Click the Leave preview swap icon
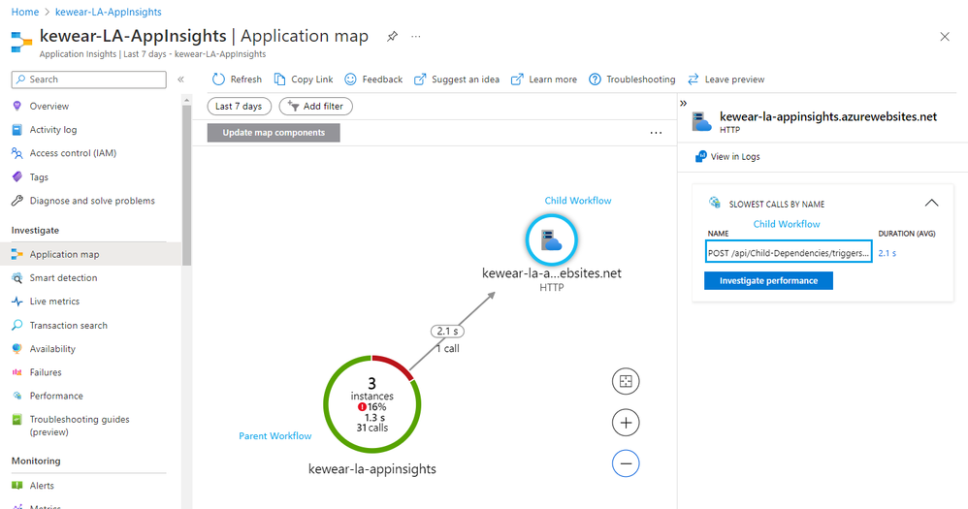The image size is (968, 509). [694, 79]
